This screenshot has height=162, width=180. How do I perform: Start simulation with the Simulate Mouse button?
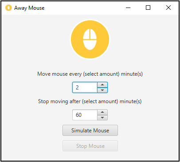90,131
